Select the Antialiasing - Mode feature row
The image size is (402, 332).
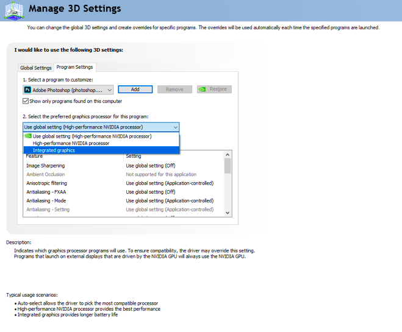click(123, 200)
